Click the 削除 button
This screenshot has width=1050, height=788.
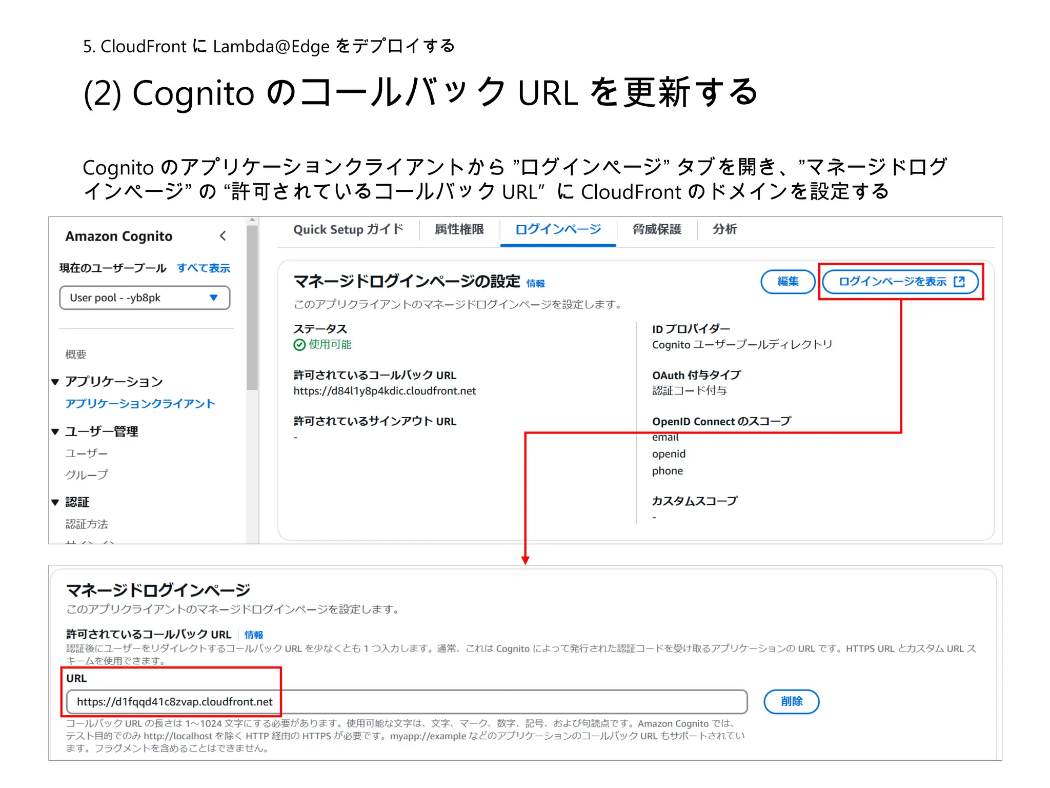tap(792, 701)
